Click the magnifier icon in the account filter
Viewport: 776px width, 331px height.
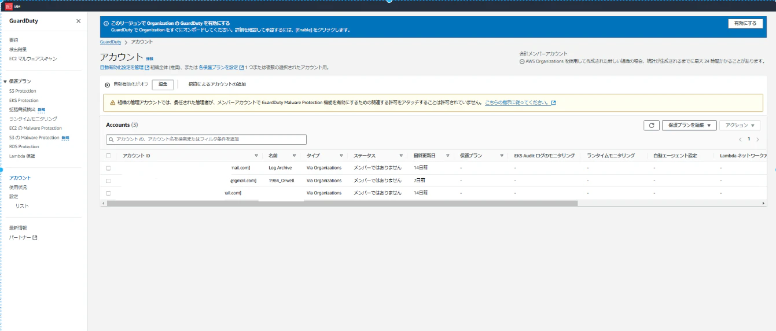(111, 139)
